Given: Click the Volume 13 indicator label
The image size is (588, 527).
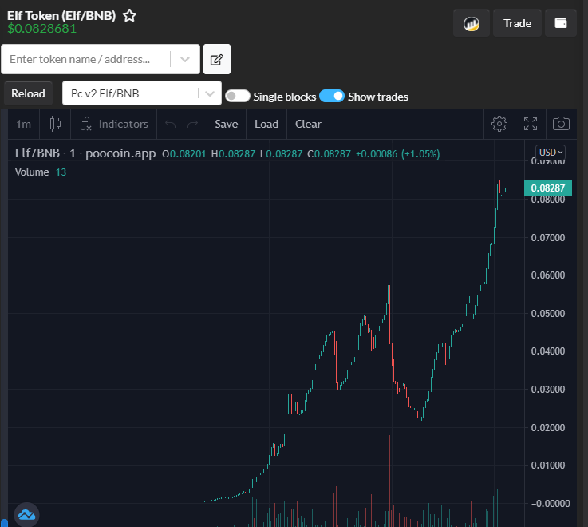Looking at the screenshot, I should coord(41,172).
